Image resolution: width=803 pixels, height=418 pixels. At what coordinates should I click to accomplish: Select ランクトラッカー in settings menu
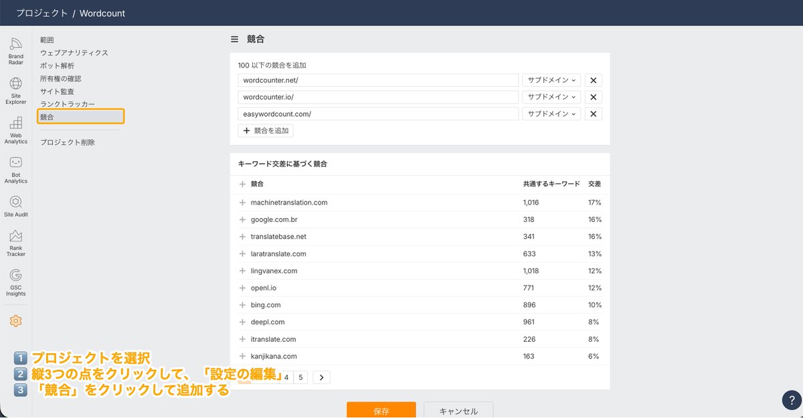click(68, 104)
